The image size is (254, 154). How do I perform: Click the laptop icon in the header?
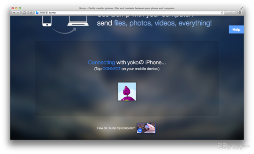[78, 21]
